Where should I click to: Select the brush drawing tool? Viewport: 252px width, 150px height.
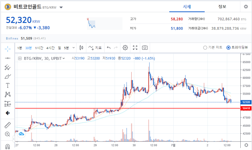coord(8,76)
